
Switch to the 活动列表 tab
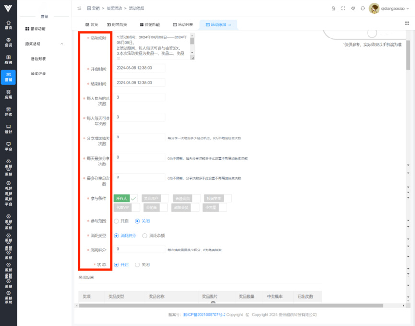coord(182,25)
